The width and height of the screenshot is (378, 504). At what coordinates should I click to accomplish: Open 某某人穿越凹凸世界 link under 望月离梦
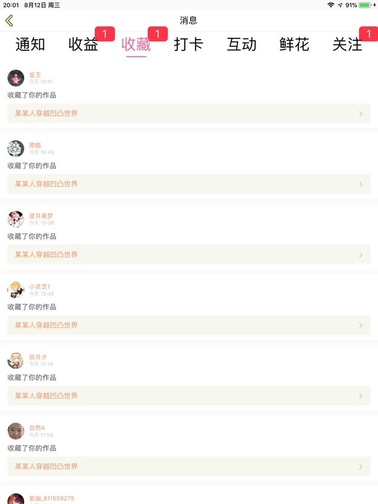click(46, 255)
